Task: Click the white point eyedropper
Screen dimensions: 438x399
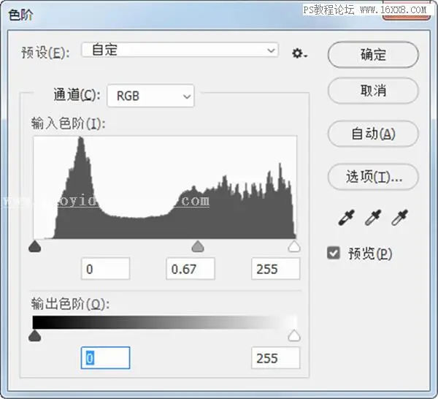Action: [399, 217]
